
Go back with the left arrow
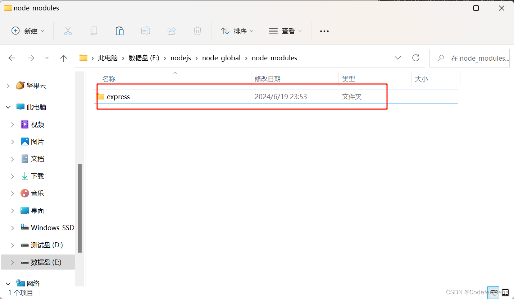click(12, 58)
